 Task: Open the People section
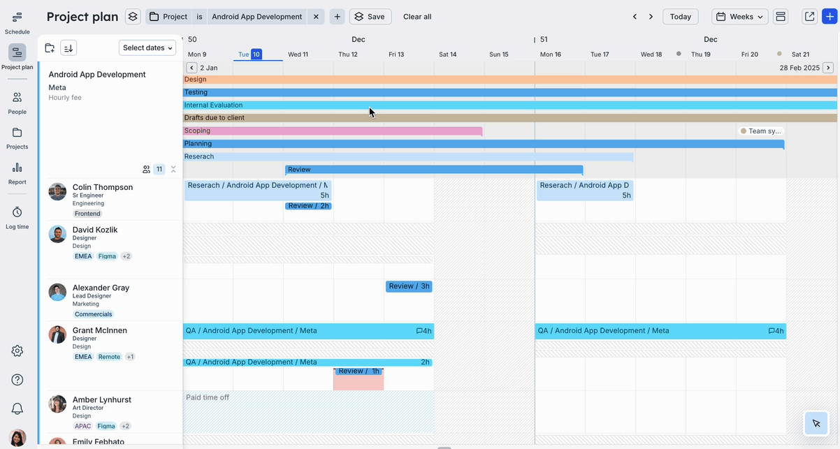(x=17, y=102)
